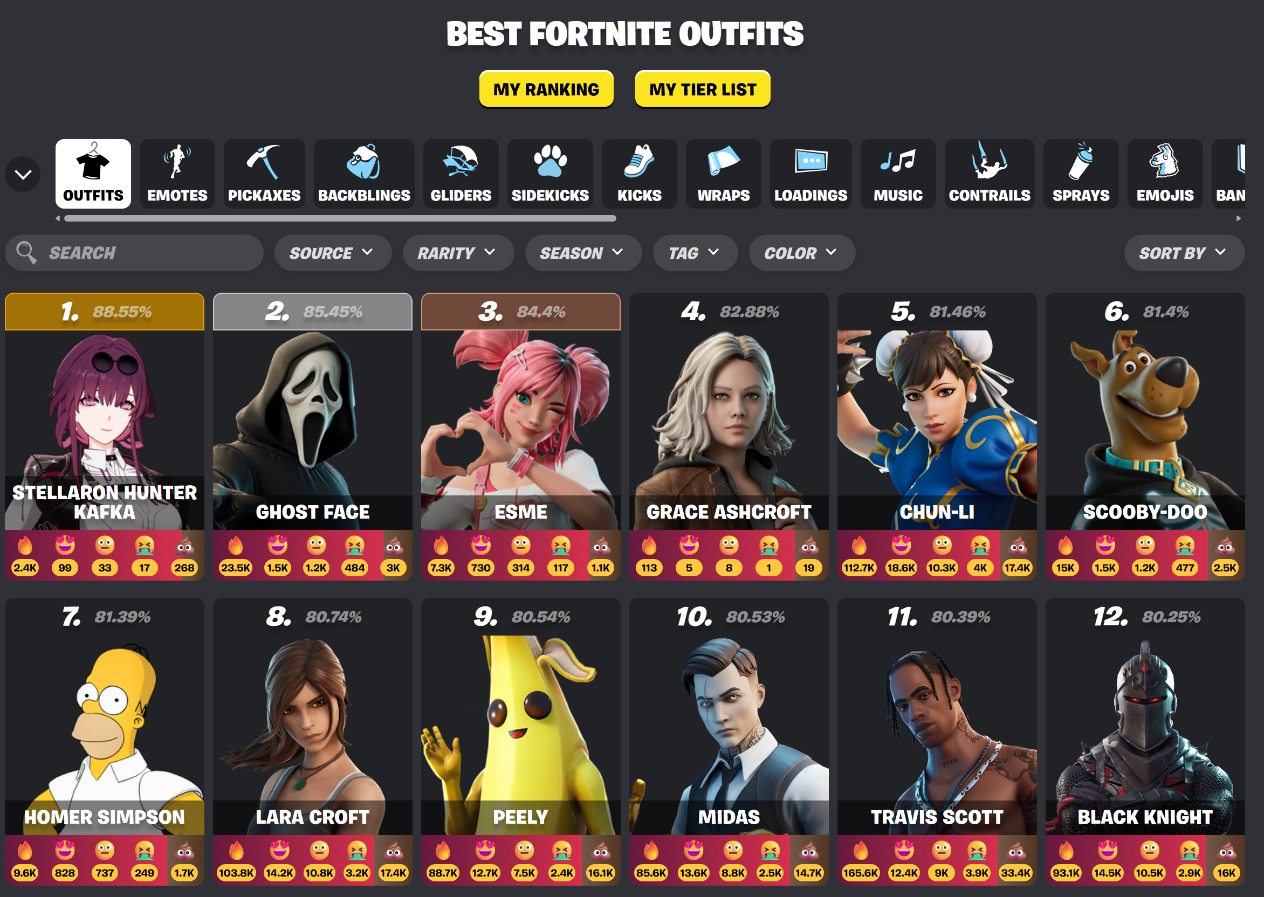Click the My Tier List button
Image resolution: width=1264 pixels, height=897 pixels.
pos(702,89)
